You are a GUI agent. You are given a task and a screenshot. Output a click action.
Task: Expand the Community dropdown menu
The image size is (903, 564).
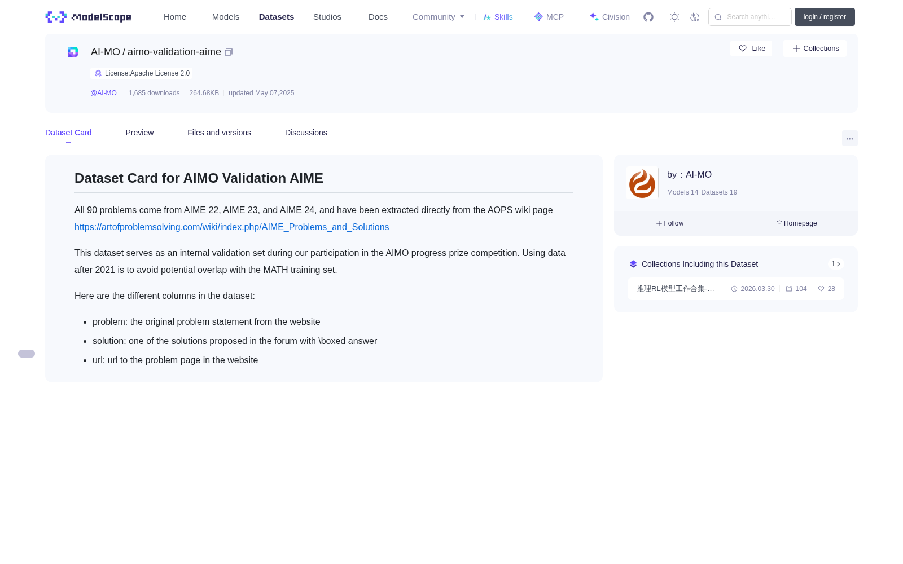point(439,17)
